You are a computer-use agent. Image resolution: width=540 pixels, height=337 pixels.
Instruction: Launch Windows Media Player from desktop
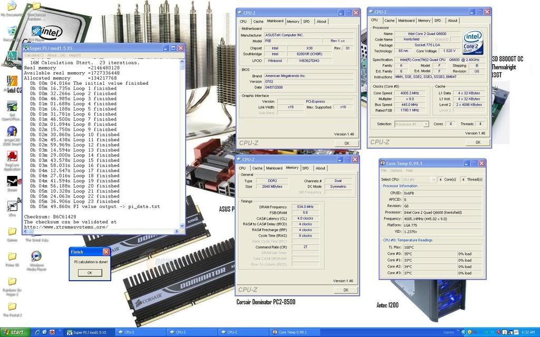point(36,256)
